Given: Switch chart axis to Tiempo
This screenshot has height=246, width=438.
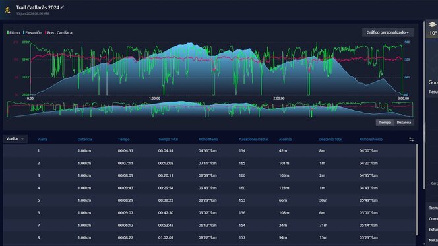Looking at the screenshot, I should point(385,123).
